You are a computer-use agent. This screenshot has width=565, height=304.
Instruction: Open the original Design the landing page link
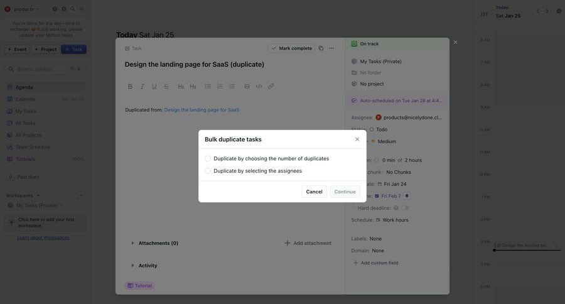(x=202, y=110)
